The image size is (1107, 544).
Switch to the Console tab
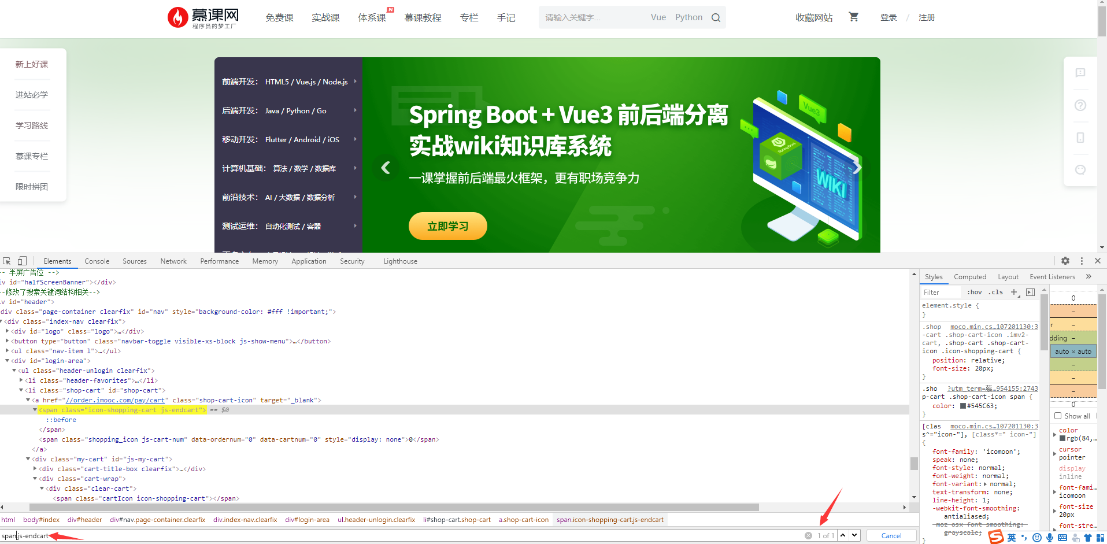(97, 261)
